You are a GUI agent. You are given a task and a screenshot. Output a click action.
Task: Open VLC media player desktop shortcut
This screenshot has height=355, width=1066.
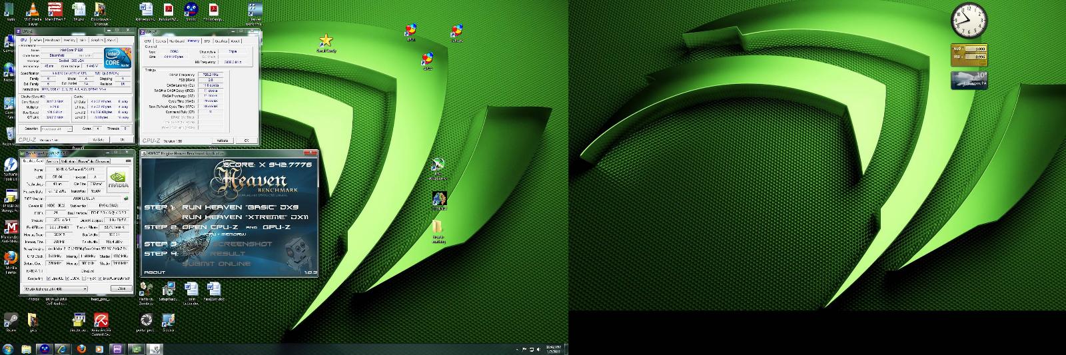(33, 13)
